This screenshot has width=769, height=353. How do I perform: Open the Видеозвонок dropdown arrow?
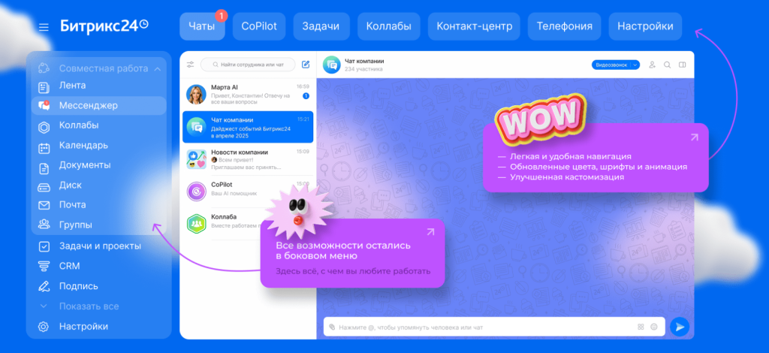[635, 65]
